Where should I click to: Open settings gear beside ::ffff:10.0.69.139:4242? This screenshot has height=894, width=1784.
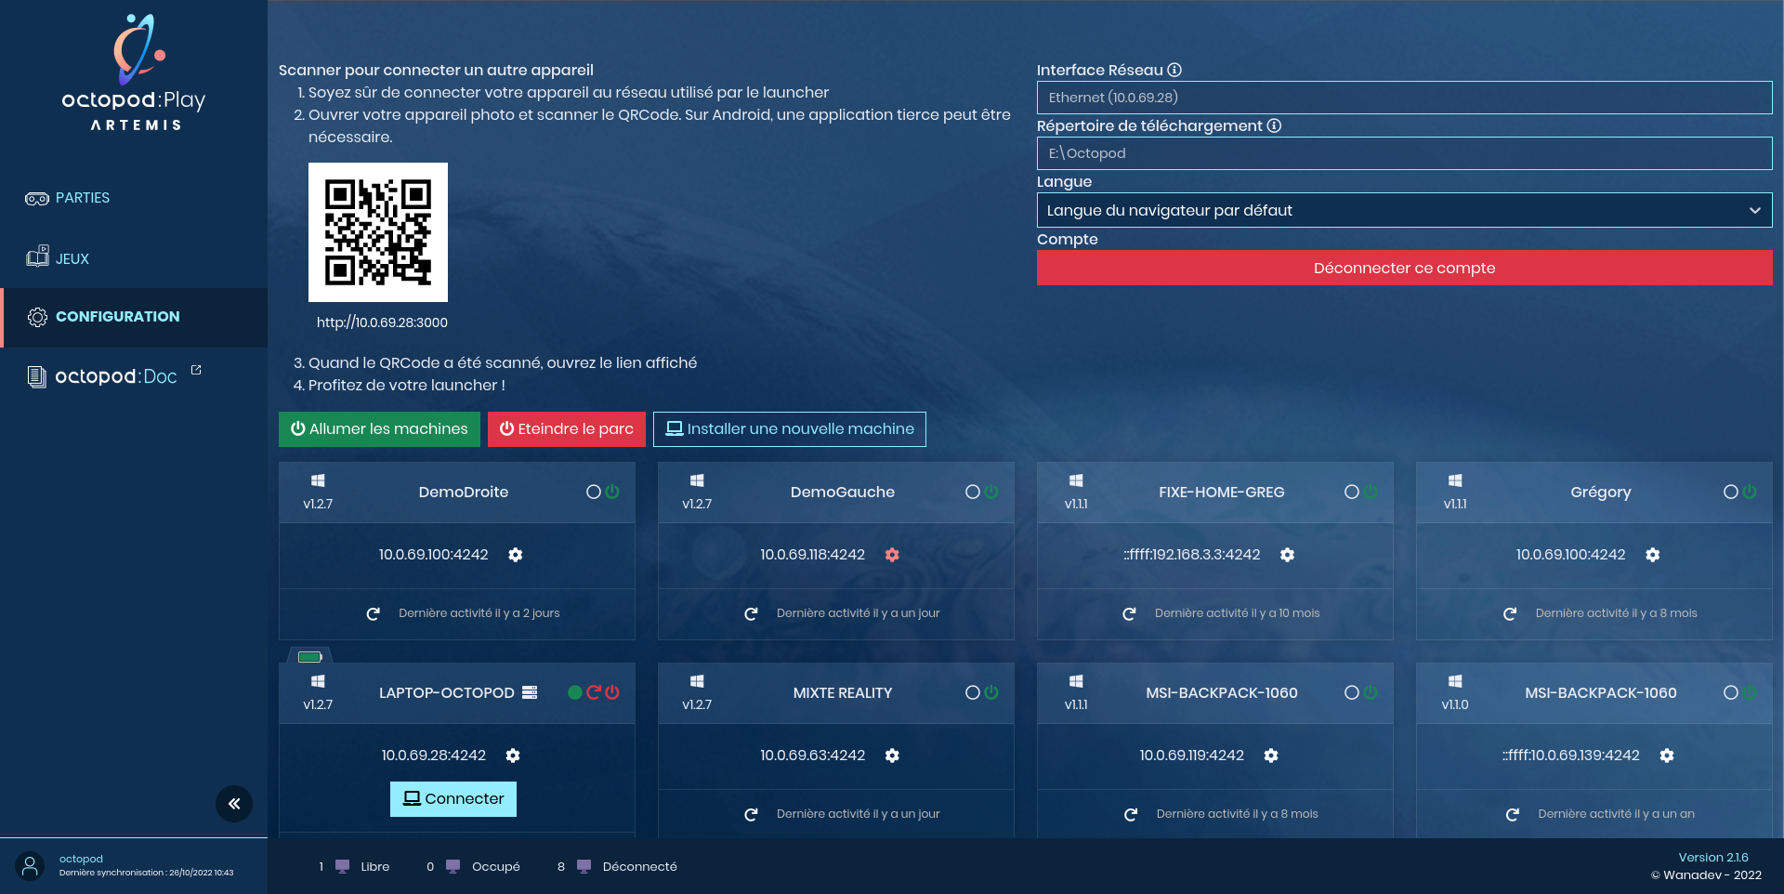[x=1667, y=756]
